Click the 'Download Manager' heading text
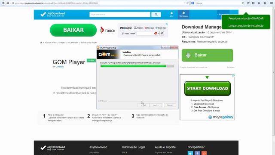275x155 pixels. [x=202, y=27]
